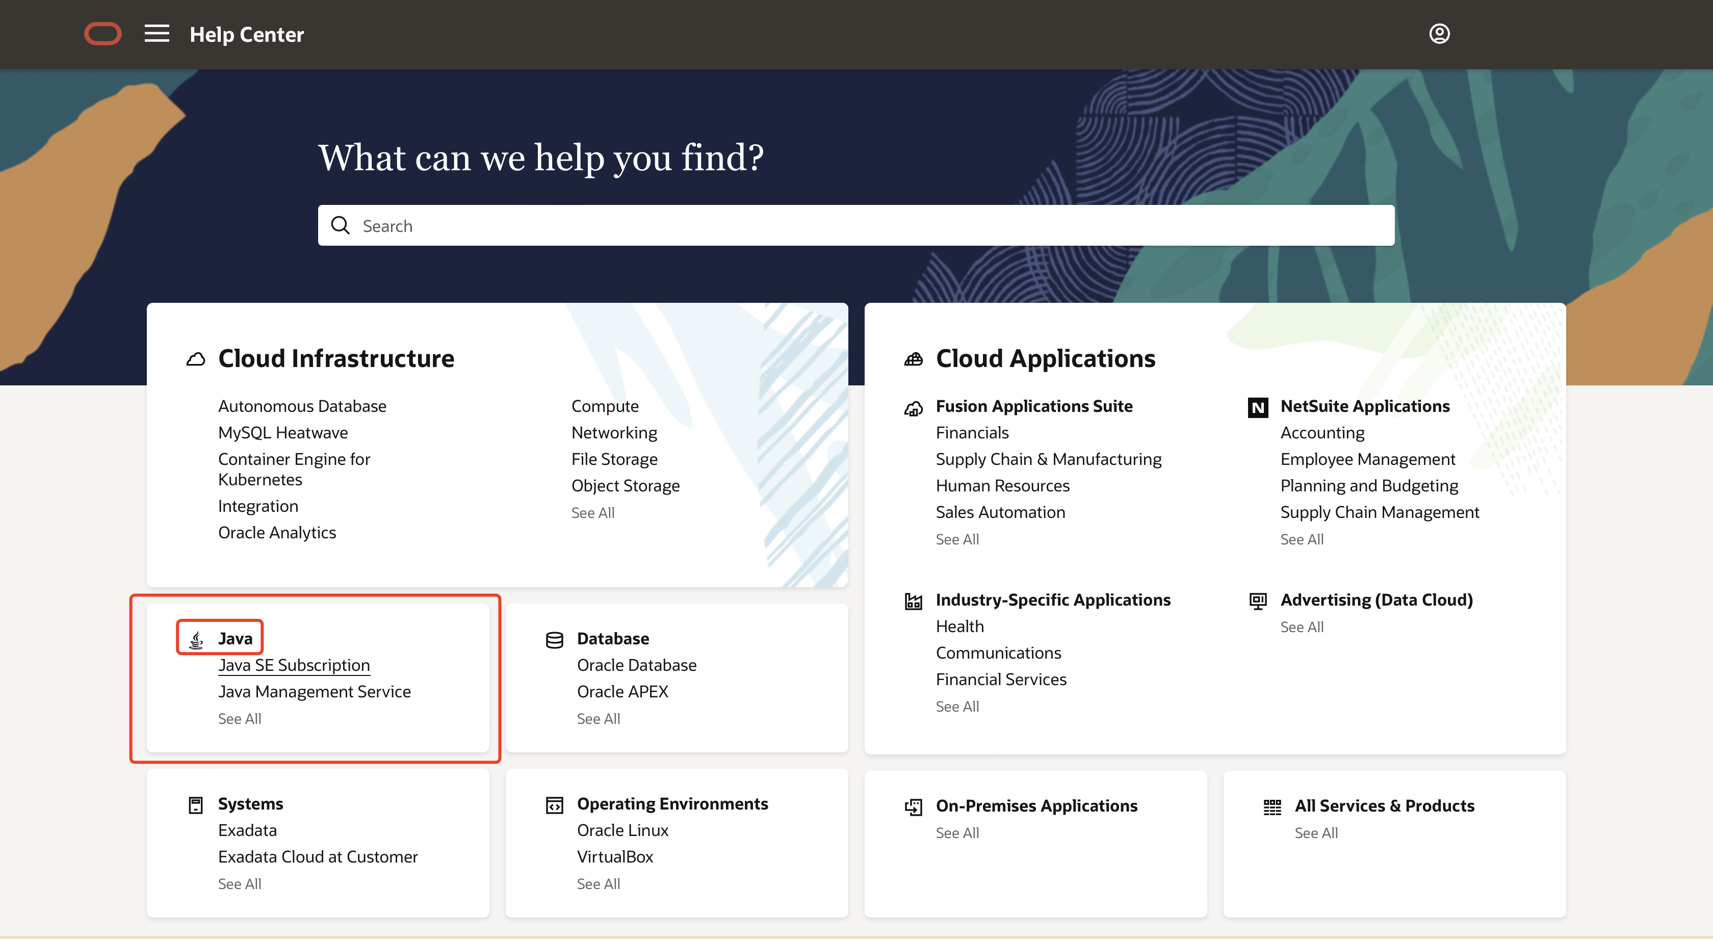See All under Advertising (Data Cloud)
The height and width of the screenshot is (939, 1713).
point(1302,627)
